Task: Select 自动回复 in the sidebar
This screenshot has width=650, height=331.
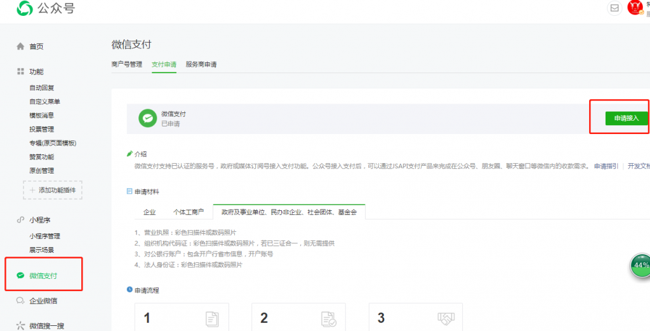Action: point(41,88)
